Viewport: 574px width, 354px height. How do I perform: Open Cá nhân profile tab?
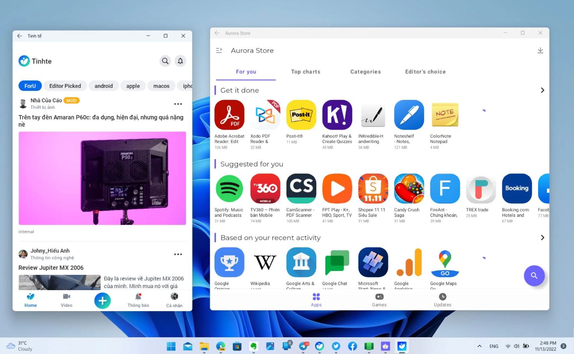(174, 300)
